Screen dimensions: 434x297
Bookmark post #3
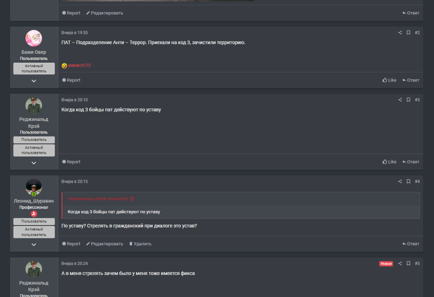tap(408, 100)
